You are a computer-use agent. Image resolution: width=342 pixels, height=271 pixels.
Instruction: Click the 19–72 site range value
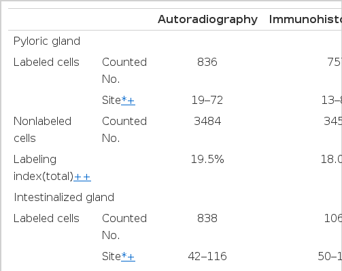(207, 100)
